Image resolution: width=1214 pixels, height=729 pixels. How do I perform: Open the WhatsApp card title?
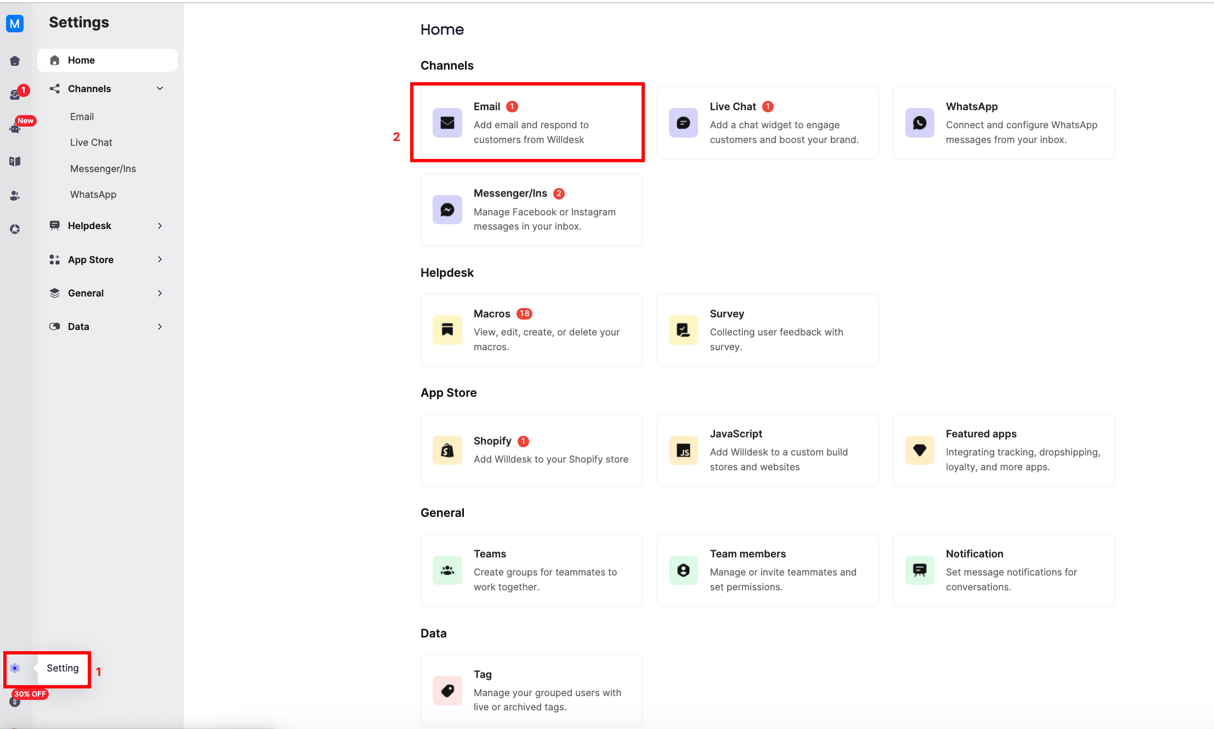[972, 107]
